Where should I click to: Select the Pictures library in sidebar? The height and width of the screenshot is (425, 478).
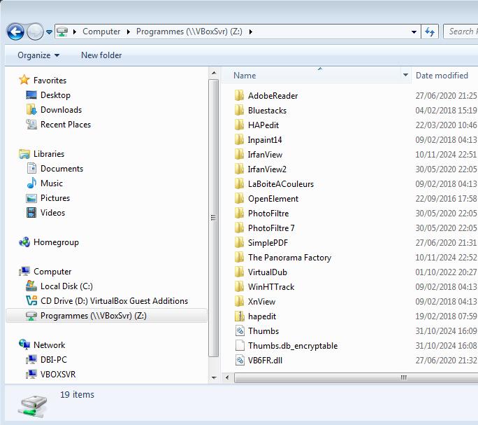point(55,198)
